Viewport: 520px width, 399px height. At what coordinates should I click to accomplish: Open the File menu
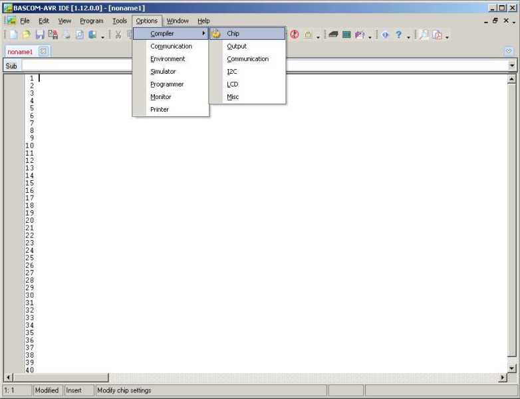coord(25,21)
